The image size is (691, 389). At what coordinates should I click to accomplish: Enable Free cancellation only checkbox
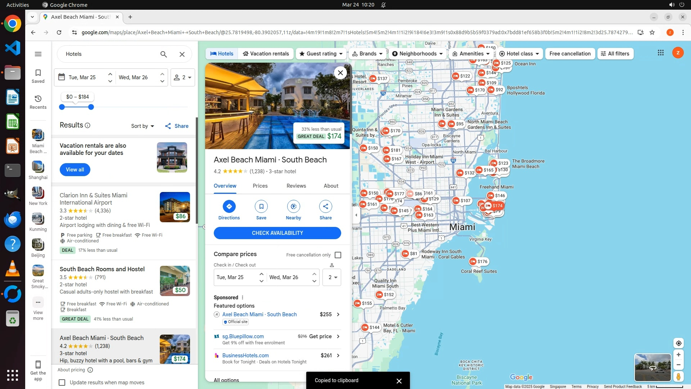tap(338, 255)
